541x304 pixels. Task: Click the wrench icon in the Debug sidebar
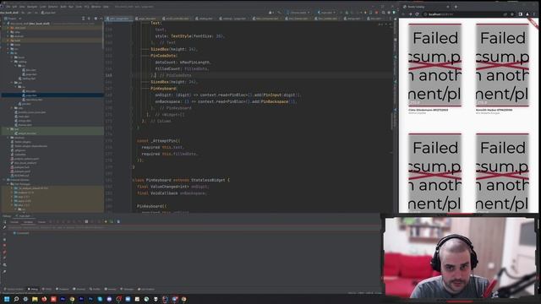[4, 227]
